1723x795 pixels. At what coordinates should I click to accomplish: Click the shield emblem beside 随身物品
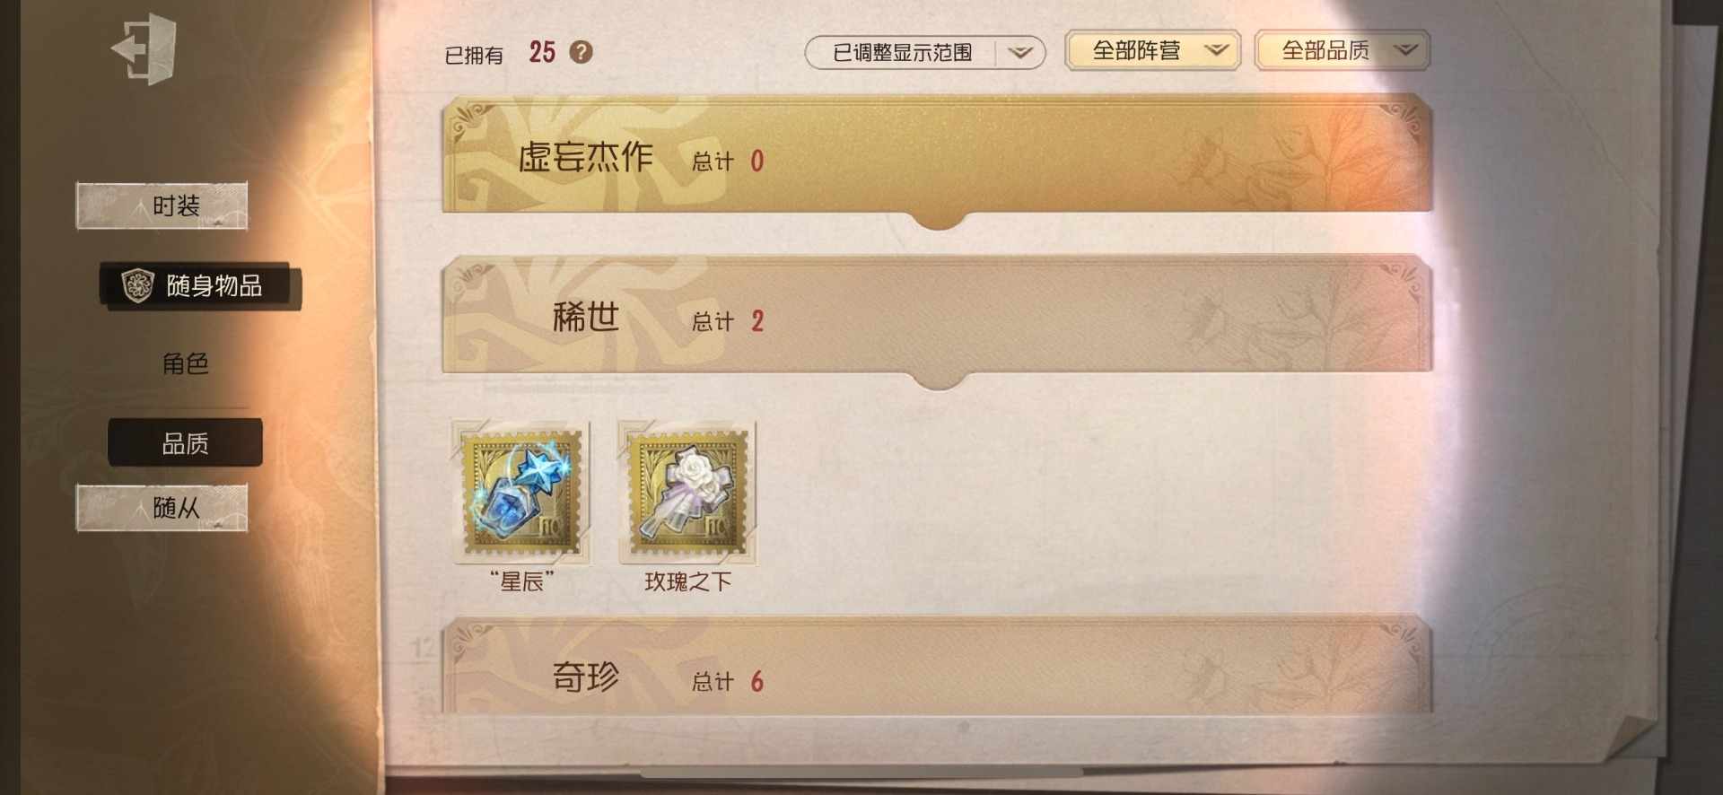pyautogui.click(x=137, y=285)
